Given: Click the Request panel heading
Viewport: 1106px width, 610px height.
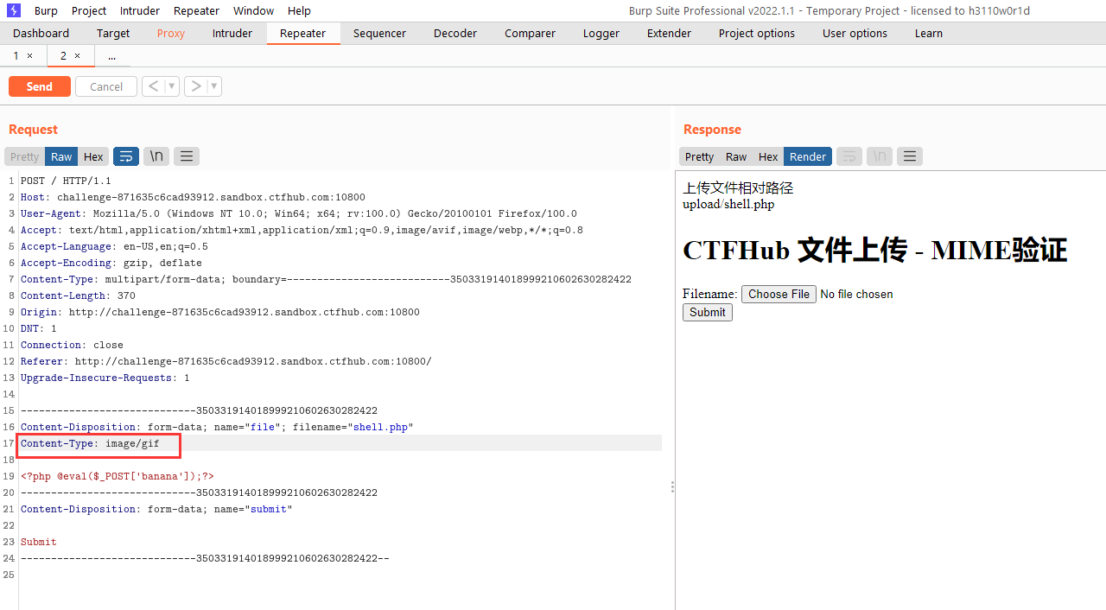Looking at the screenshot, I should click(33, 129).
